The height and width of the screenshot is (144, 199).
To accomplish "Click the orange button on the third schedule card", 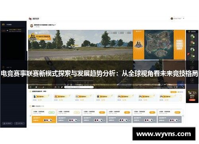I will (x=102, y=113).
